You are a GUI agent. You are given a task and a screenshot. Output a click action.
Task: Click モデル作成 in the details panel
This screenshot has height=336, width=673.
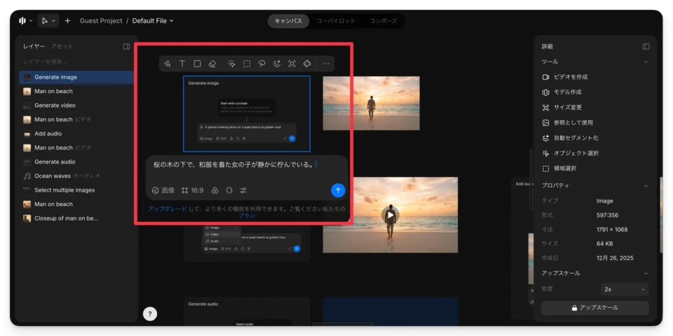[562, 92]
